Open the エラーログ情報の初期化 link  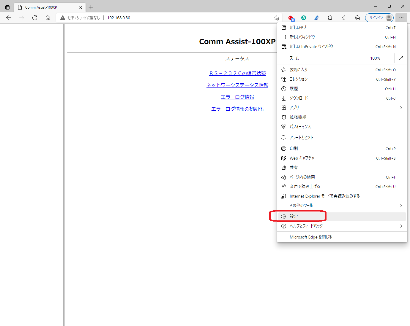click(237, 109)
